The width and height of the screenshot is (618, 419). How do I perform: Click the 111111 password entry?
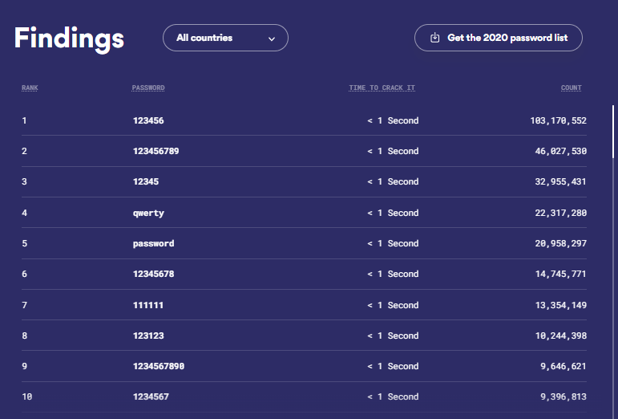pyautogui.click(x=148, y=305)
